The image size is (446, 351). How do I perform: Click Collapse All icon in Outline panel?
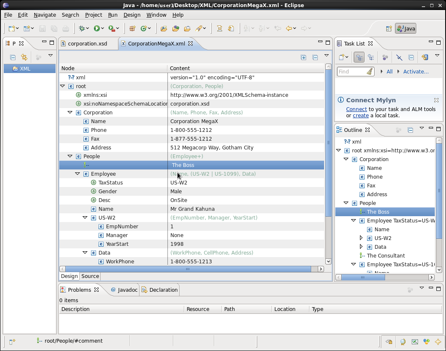pyautogui.click(x=411, y=130)
